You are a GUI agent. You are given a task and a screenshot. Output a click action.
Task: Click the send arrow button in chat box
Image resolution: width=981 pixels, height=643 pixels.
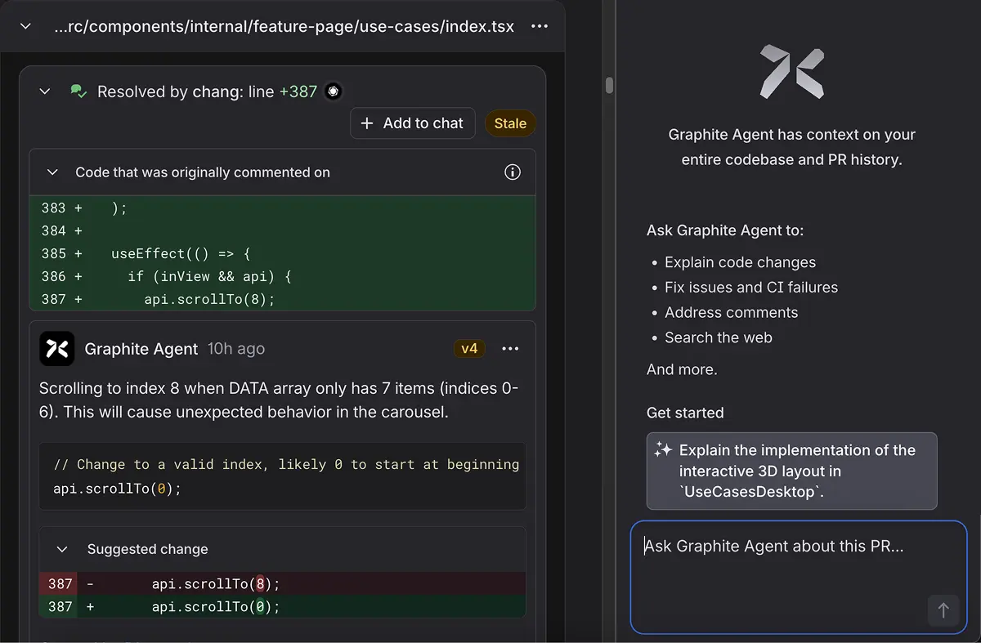click(x=943, y=610)
